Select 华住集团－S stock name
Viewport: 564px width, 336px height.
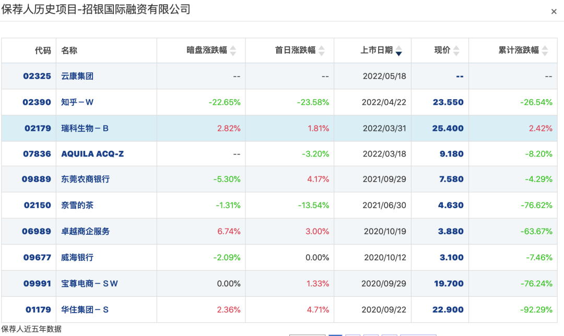click(85, 309)
